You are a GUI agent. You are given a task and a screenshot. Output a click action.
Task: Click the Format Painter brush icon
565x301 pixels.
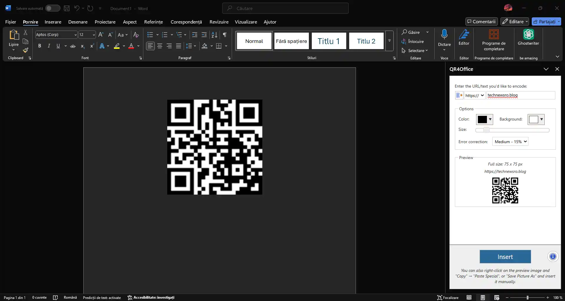point(26,50)
